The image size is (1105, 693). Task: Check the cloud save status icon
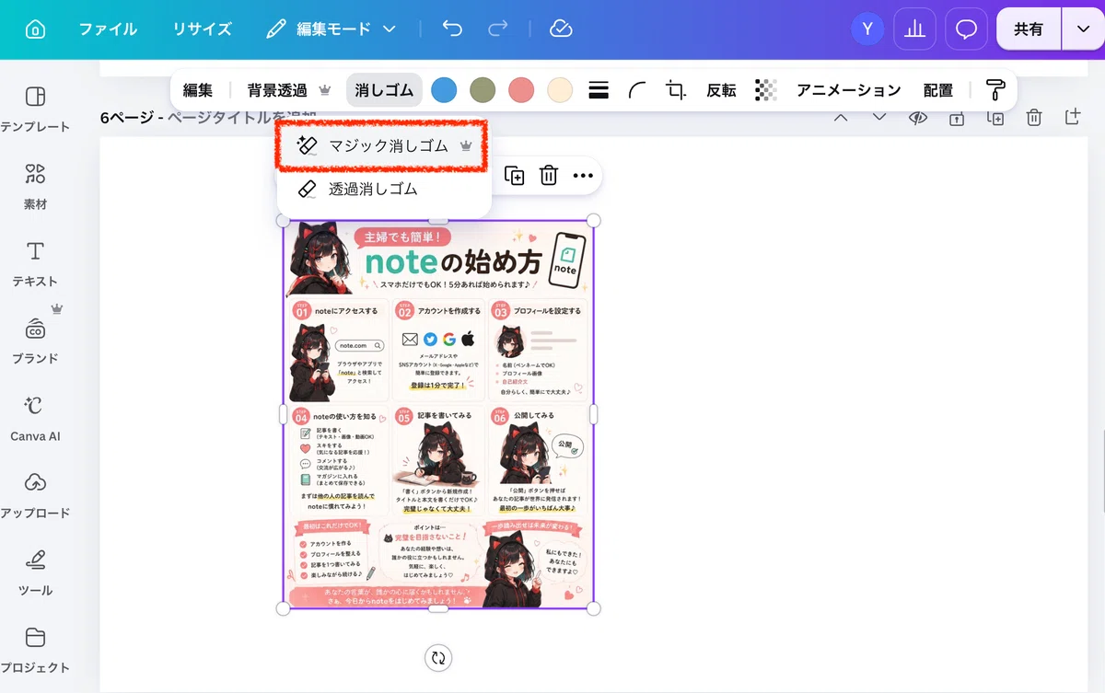[x=561, y=29]
